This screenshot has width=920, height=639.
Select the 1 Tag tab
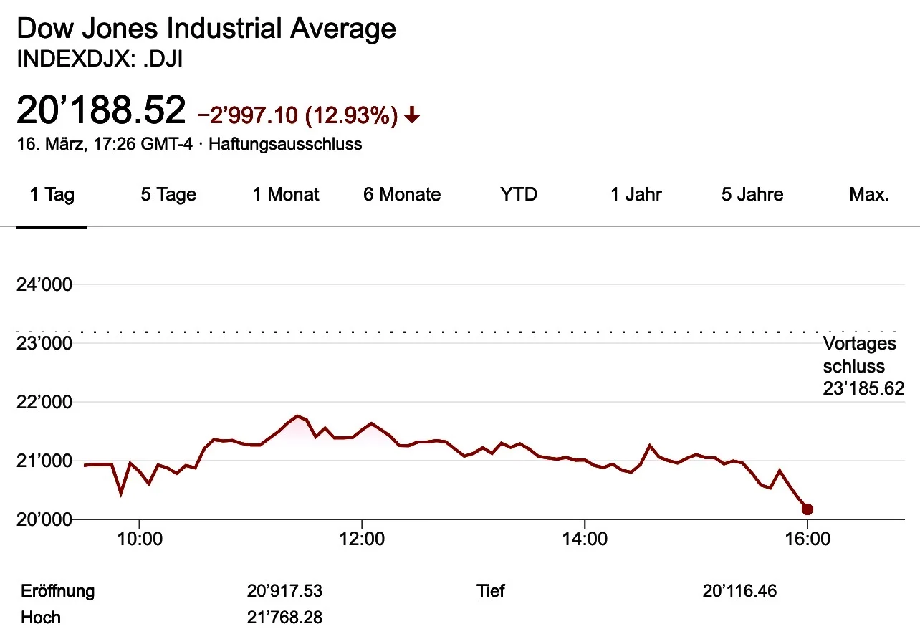pos(52,194)
